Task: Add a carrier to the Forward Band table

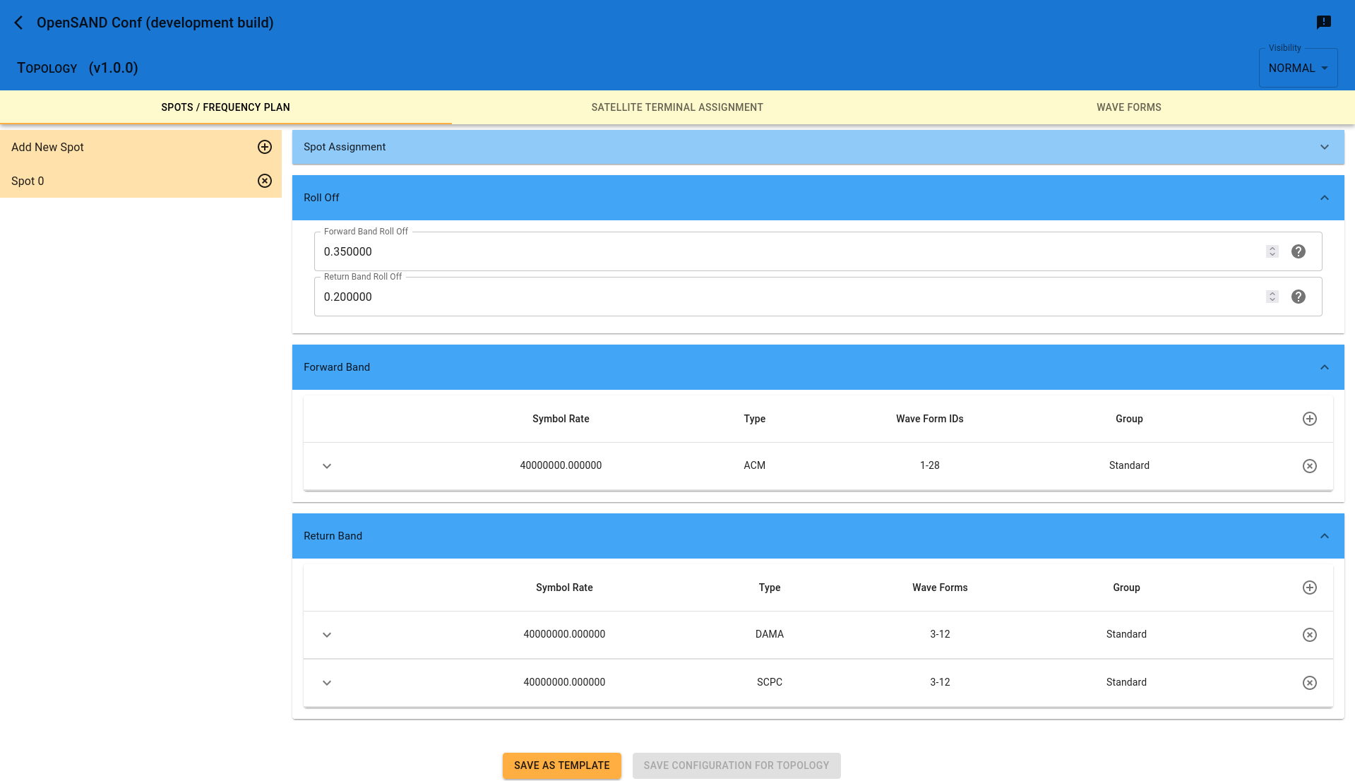Action: point(1310,419)
